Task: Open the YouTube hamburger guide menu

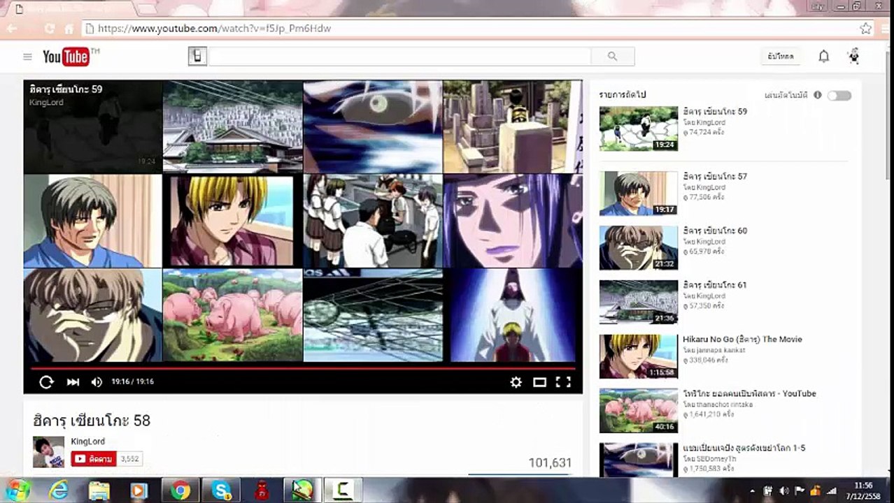Action: (x=27, y=57)
